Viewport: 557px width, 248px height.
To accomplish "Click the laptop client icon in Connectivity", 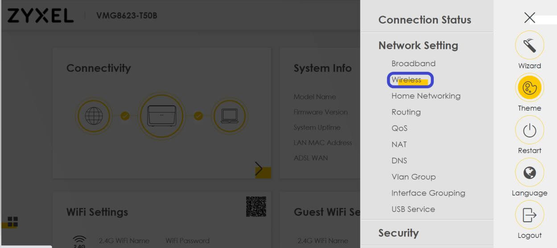I will pyautogui.click(x=229, y=116).
